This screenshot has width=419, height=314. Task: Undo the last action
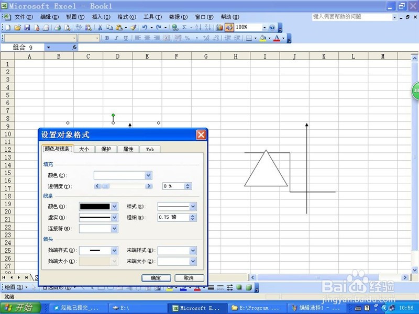pos(145,28)
